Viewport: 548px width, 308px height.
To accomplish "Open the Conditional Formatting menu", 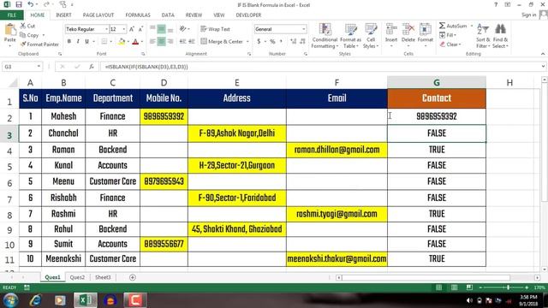I will click(x=325, y=36).
